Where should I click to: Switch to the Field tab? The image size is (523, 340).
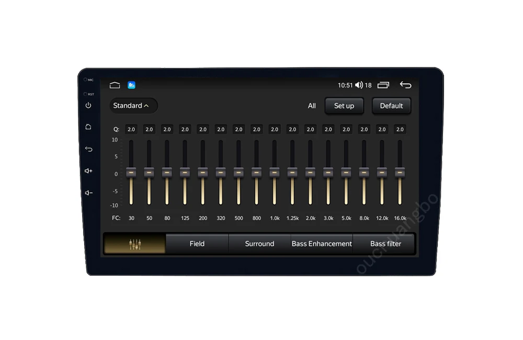[197, 244]
